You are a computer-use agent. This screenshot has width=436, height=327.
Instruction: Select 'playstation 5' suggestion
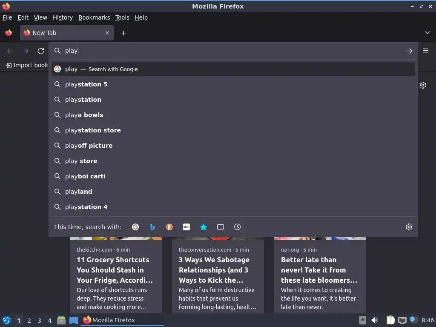click(x=233, y=84)
